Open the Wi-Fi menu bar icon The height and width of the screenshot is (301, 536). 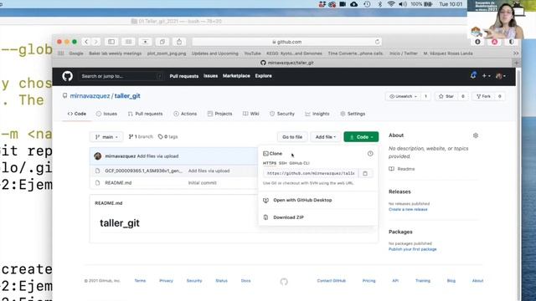[x=391, y=4]
